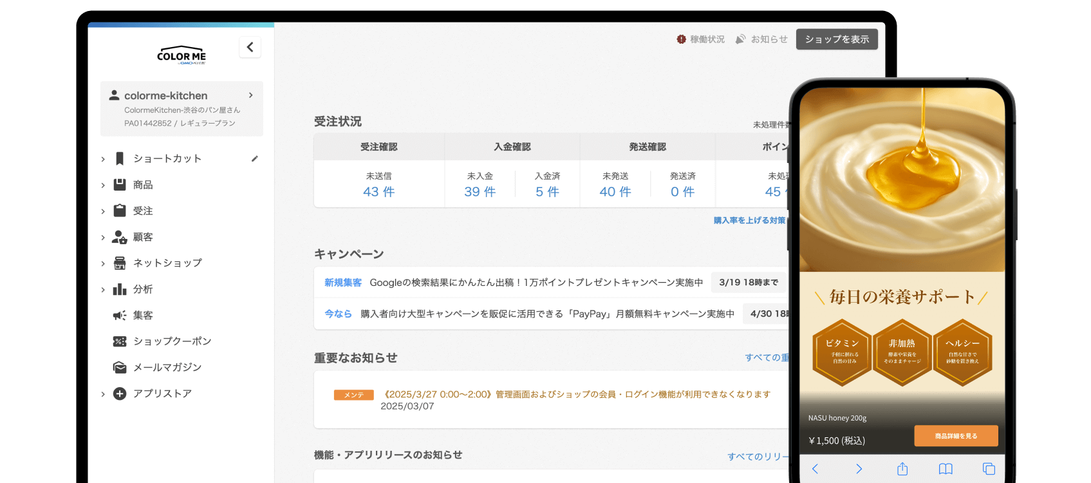The width and height of the screenshot is (1091, 483).
Task: Expand the 受注 sidebar section
Action: (103, 211)
